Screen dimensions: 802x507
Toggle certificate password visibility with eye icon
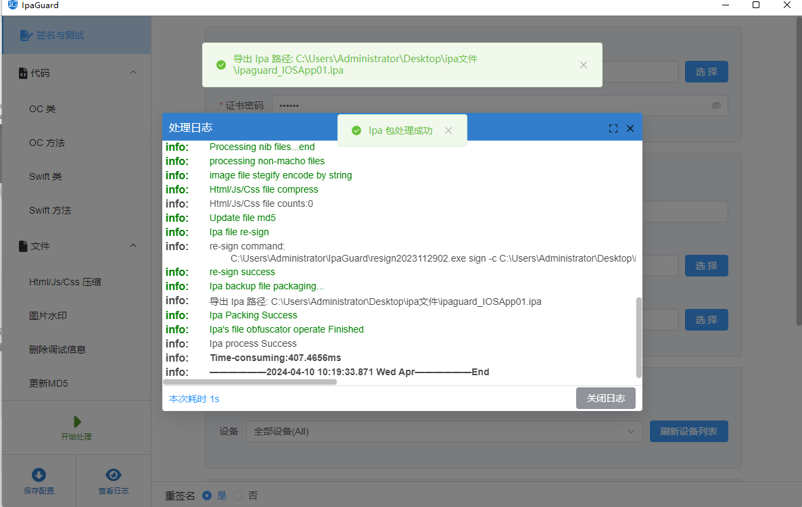click(716, 105)
